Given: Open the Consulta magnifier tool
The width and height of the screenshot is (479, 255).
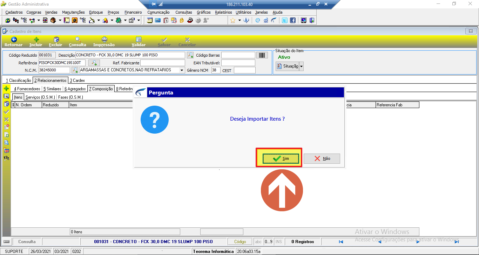Looking at the screenshot, I should (x=78, y=40).
